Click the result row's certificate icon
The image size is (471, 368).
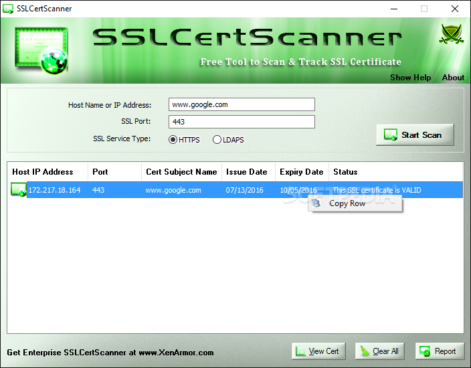18,189
